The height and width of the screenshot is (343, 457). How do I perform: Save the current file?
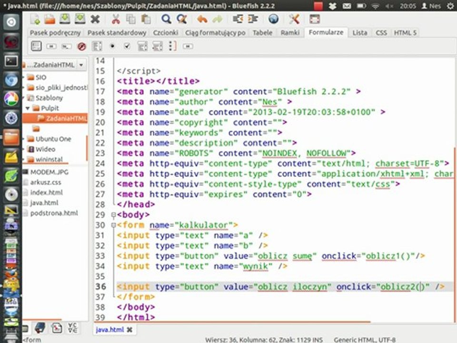tap(65, 19)
